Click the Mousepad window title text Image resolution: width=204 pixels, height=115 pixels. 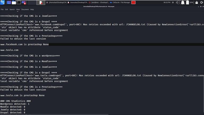(99, 6)
